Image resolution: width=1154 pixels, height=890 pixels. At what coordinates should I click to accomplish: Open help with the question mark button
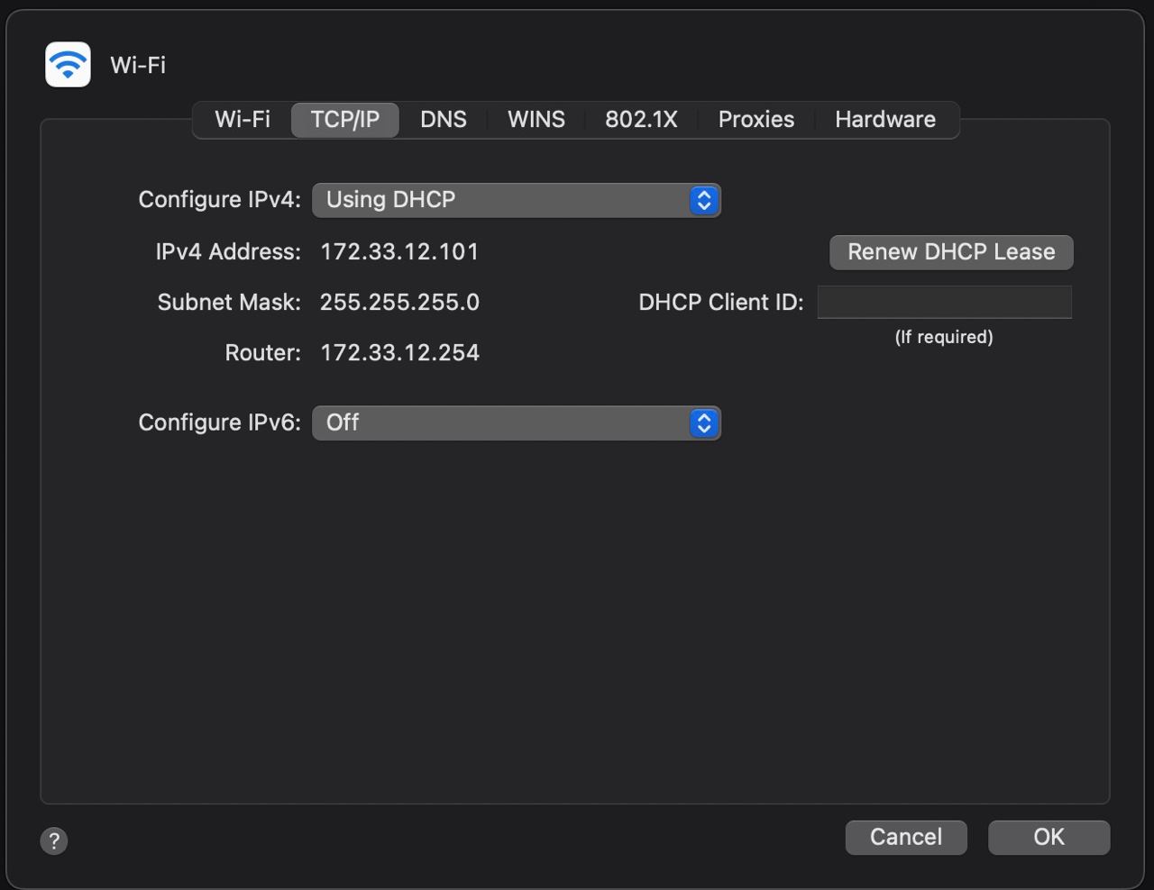(x=54, y=840)
